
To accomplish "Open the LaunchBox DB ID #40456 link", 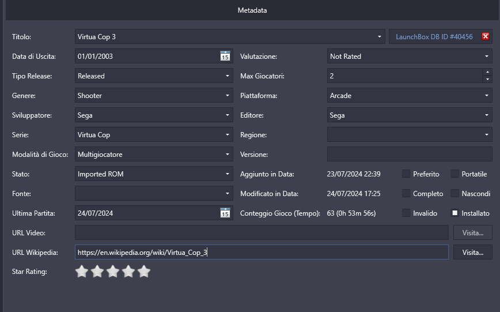I will click(434, 37).
